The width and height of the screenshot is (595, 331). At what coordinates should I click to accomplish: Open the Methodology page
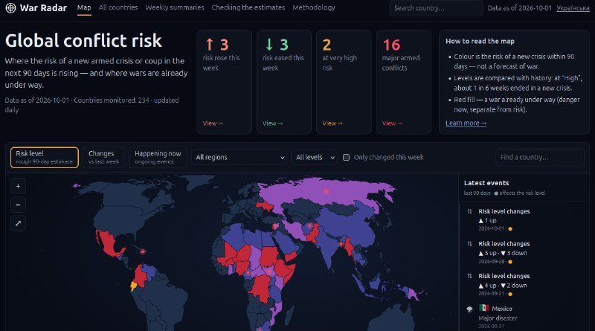click(314, 7)
